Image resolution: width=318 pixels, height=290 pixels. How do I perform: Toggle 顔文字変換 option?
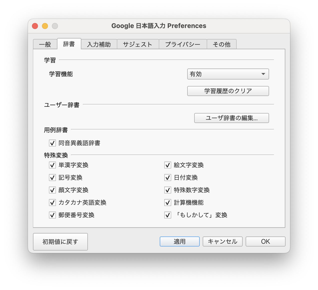(52, 190)
